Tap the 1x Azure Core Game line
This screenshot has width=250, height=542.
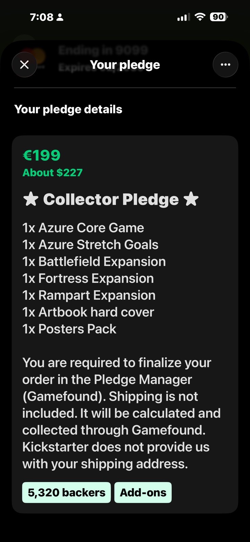point(83,228)
